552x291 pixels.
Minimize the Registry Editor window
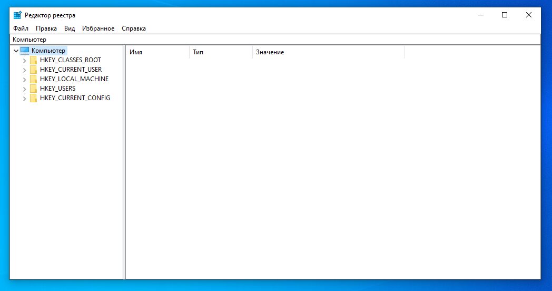coord(481,15)
